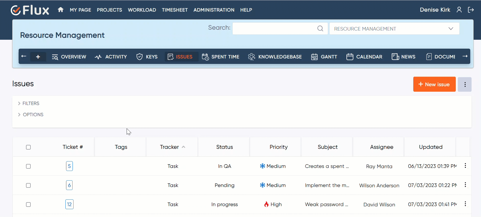The image size is (481, 217).
Task: Open three-dot options next to New issue
Action: click(465, 84)
